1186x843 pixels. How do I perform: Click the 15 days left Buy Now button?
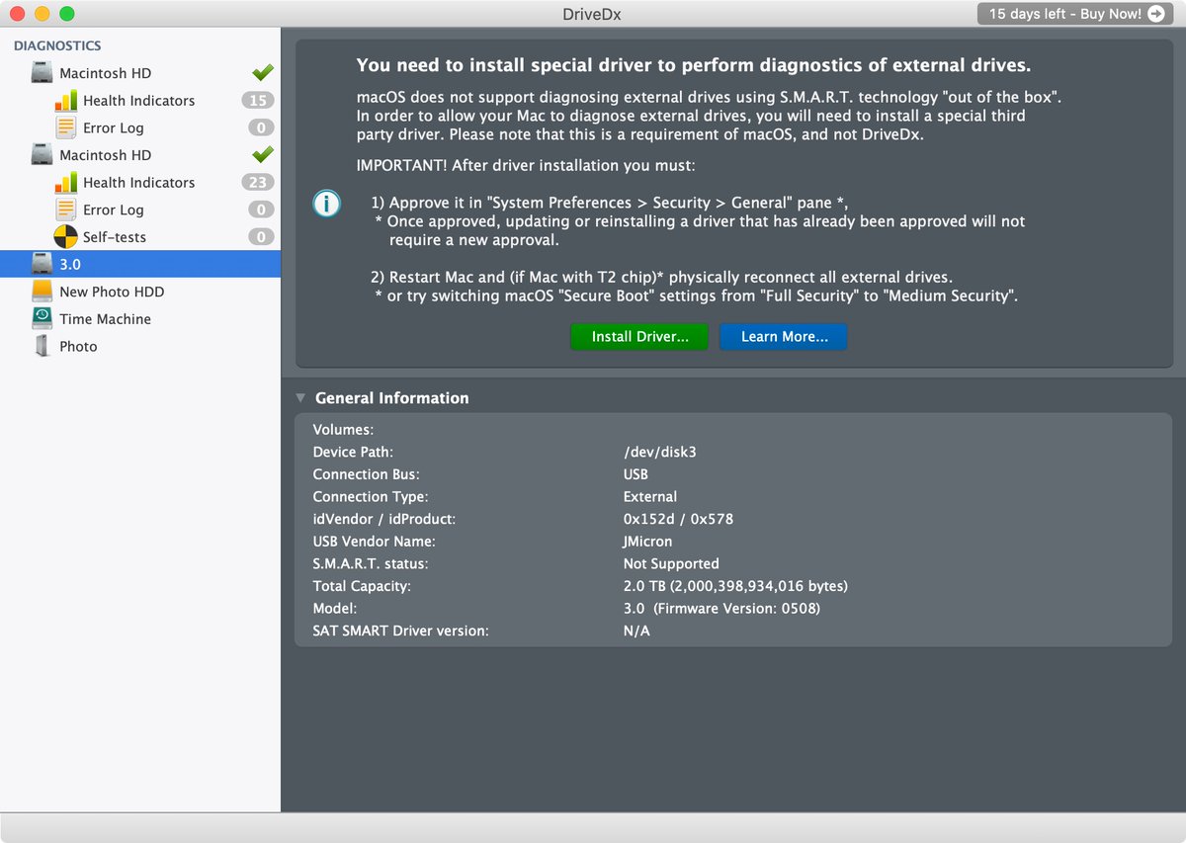[1075, 14]
